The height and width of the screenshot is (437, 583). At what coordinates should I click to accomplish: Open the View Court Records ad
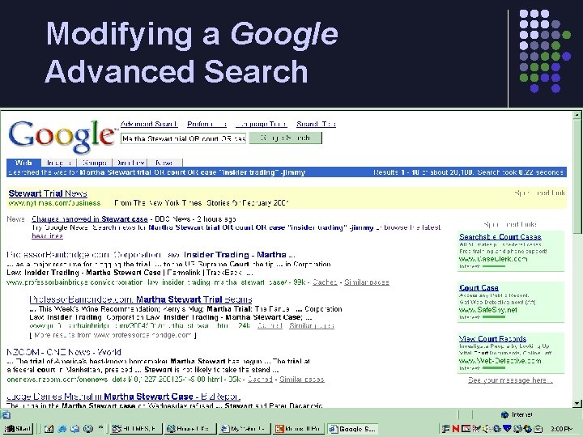[x=492, y=338]
